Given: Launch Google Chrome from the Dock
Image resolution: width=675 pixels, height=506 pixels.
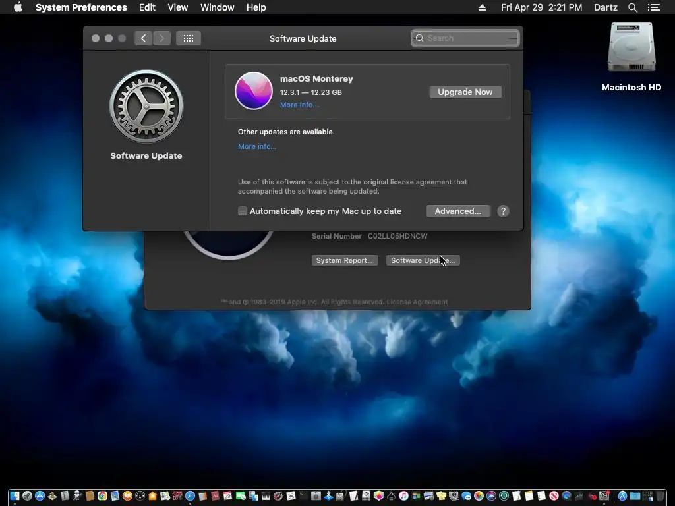Looking at the screenshot, I should click(x=102, y=495).
